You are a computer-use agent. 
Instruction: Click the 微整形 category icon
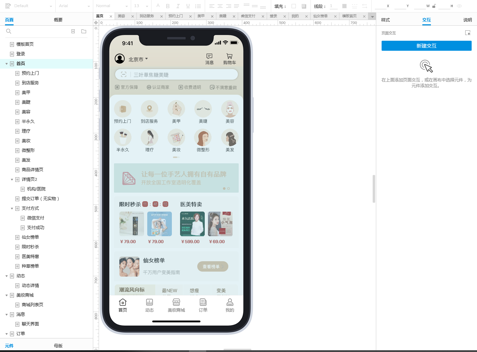click(203, 137)
